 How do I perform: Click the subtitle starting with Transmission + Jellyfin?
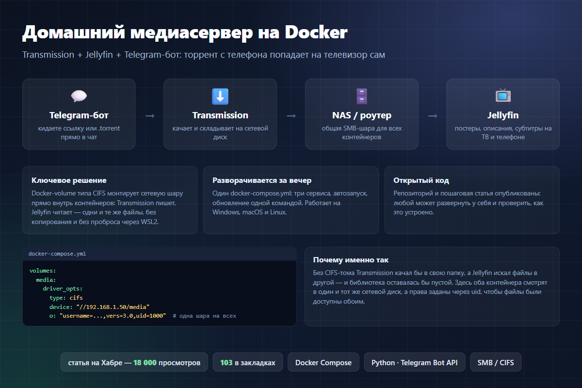coord(204,54)
